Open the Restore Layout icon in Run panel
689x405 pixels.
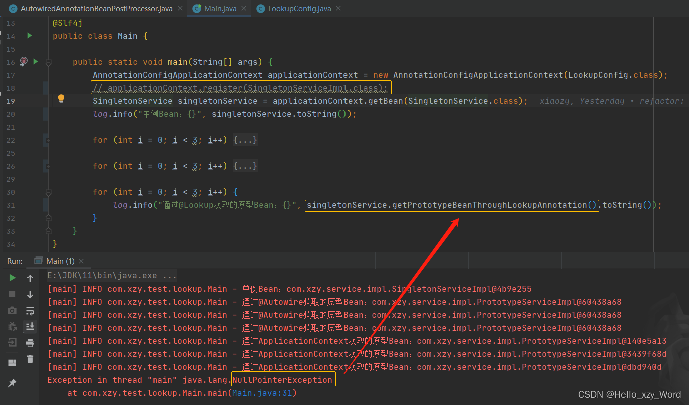click(12, 362)
